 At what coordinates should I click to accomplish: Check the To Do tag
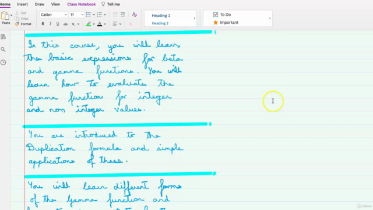coord(222,15)
